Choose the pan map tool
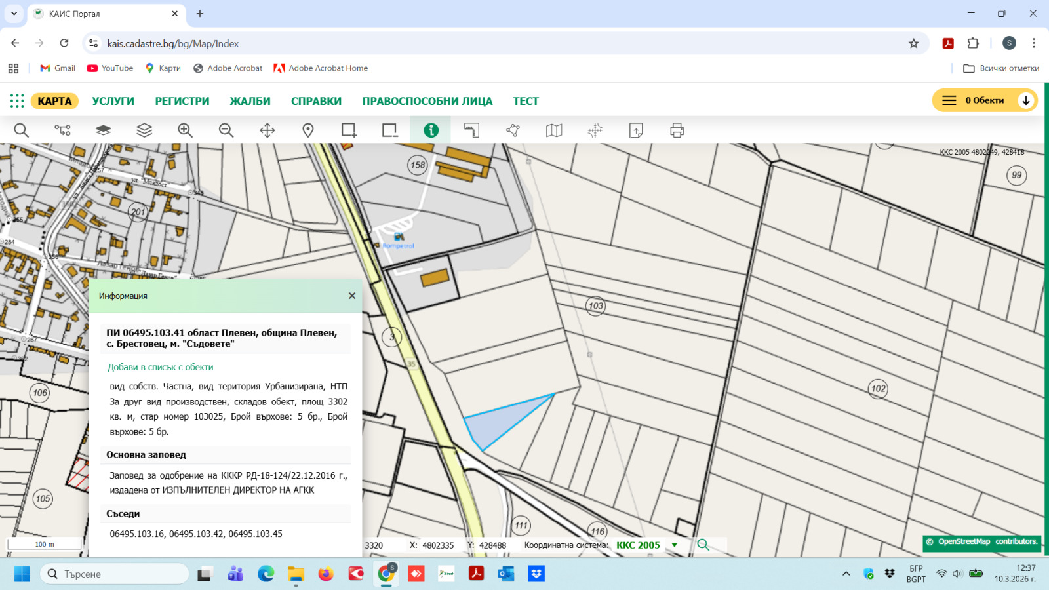Viewport: 1049px width, 590px height. 266,130
